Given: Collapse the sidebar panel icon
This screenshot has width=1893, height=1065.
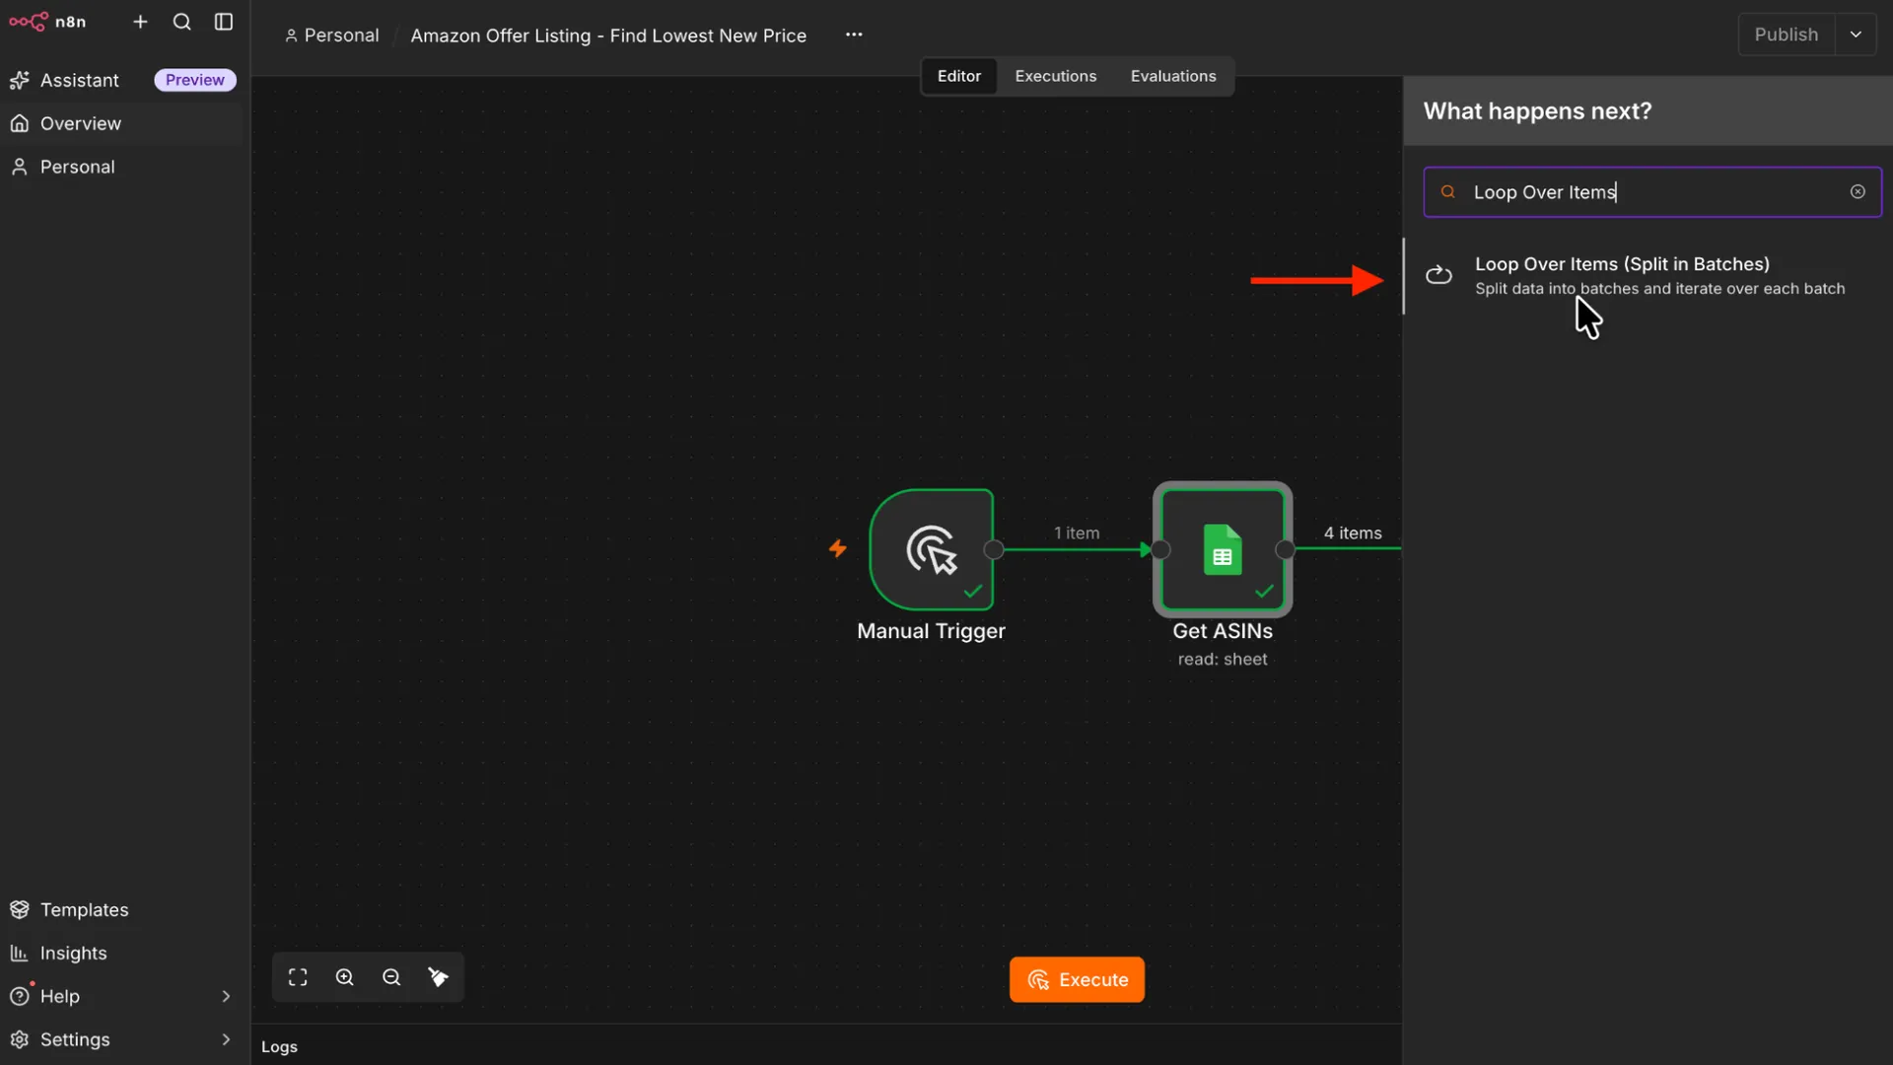Looking at the screenshot, I should (224, 22).
